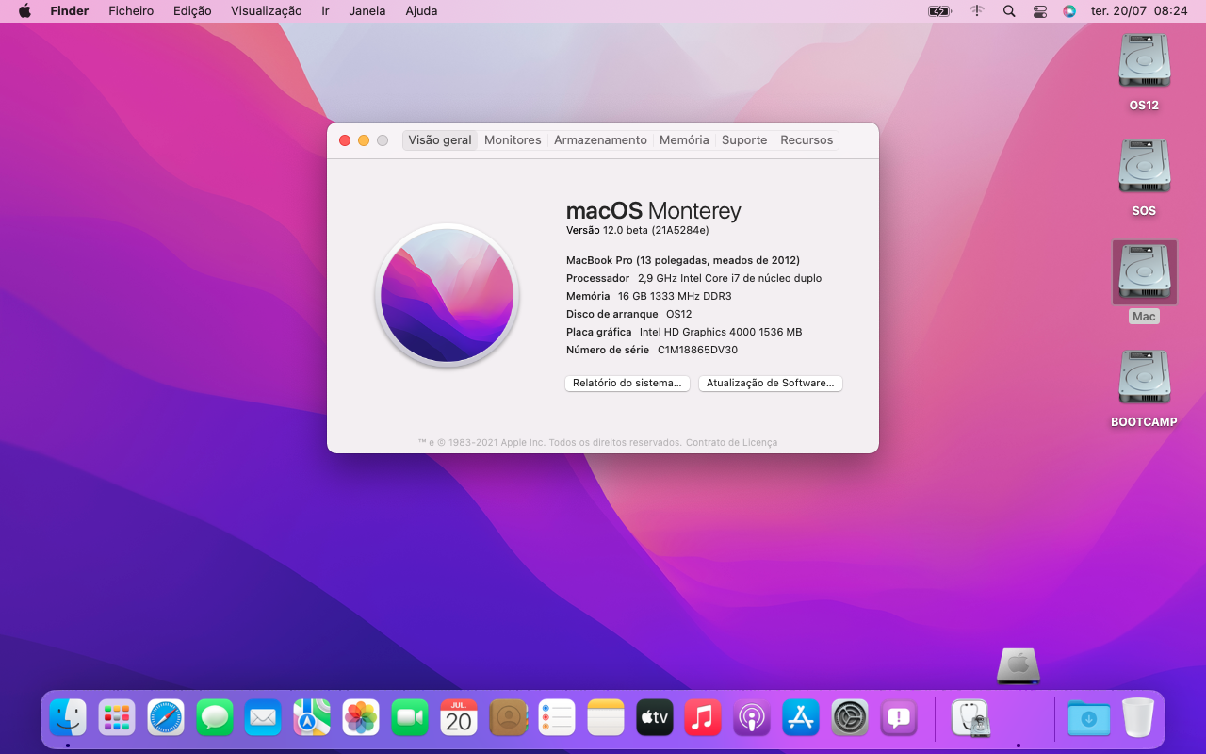Viewport: 1206px width, 754px height.
Task: Open the Ficheiro menu
Action: point(131,11)
